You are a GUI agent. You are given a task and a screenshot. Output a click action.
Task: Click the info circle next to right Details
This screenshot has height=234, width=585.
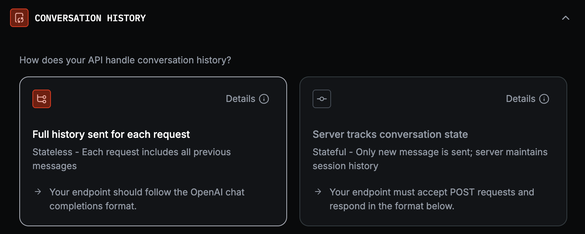point(544,99)
